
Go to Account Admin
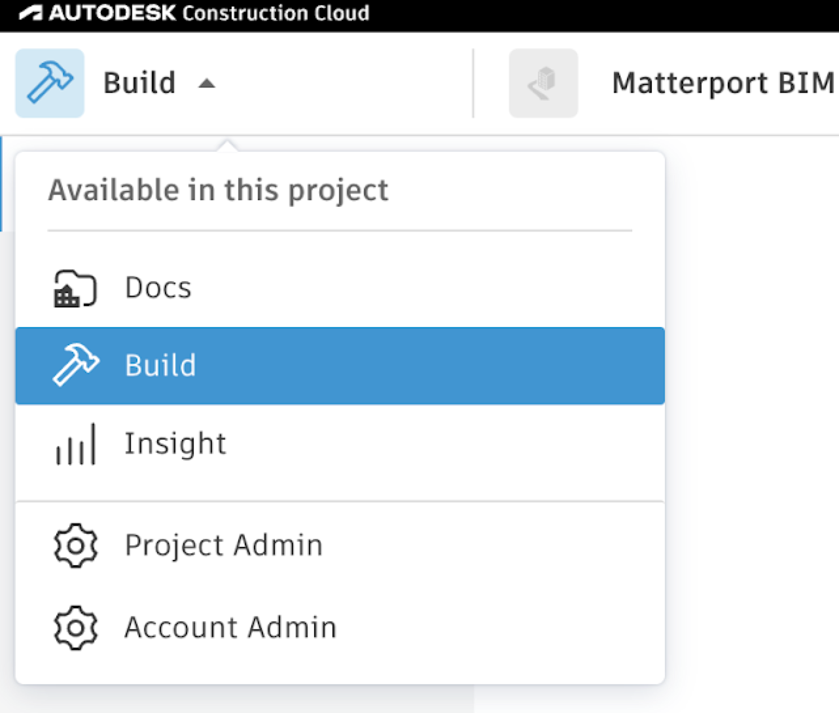340,627
